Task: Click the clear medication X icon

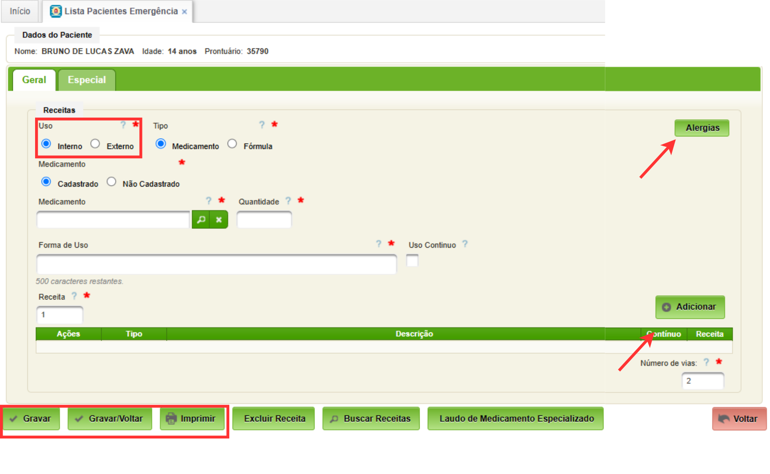Action: click(x=219, y=220)
